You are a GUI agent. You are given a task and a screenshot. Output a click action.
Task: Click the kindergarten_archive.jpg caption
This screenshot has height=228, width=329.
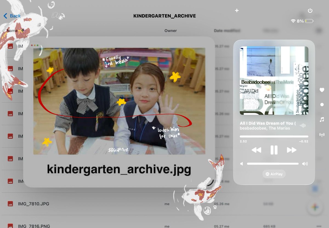pos(119,169)
